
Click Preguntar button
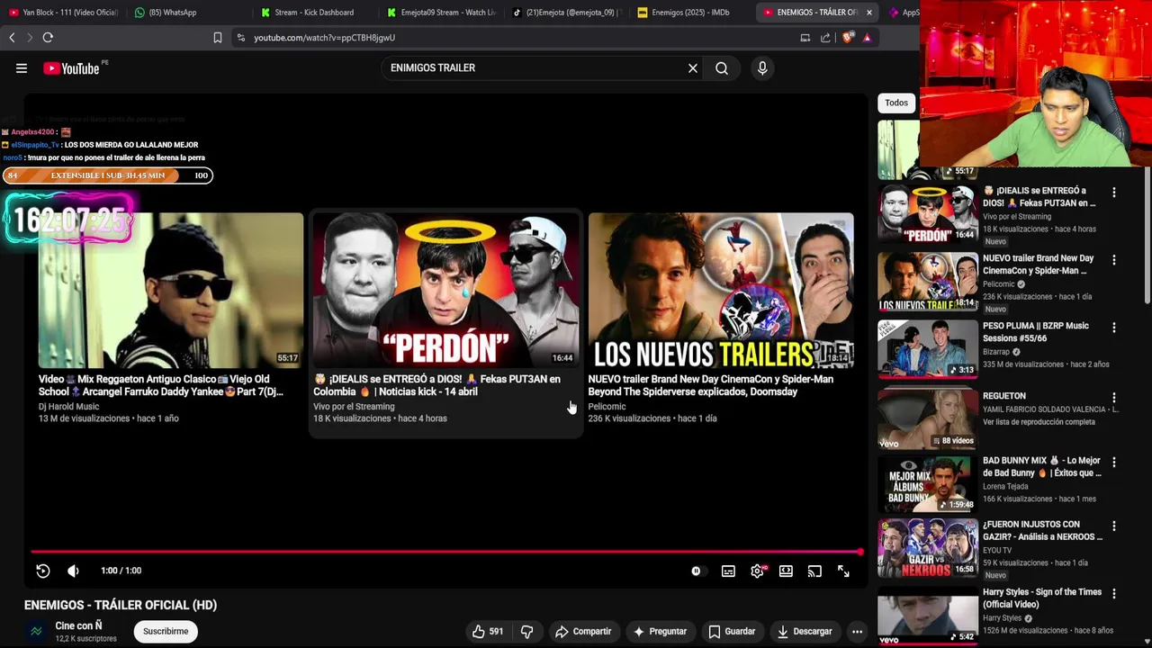(660, 632)
